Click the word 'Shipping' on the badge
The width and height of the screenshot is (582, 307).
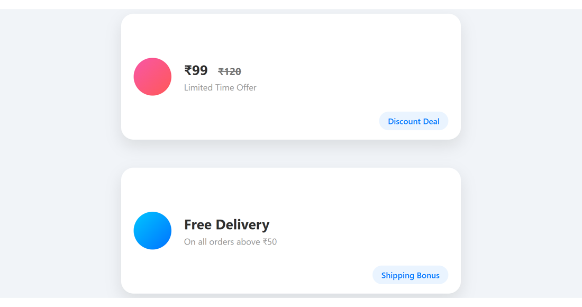point(398,275)
